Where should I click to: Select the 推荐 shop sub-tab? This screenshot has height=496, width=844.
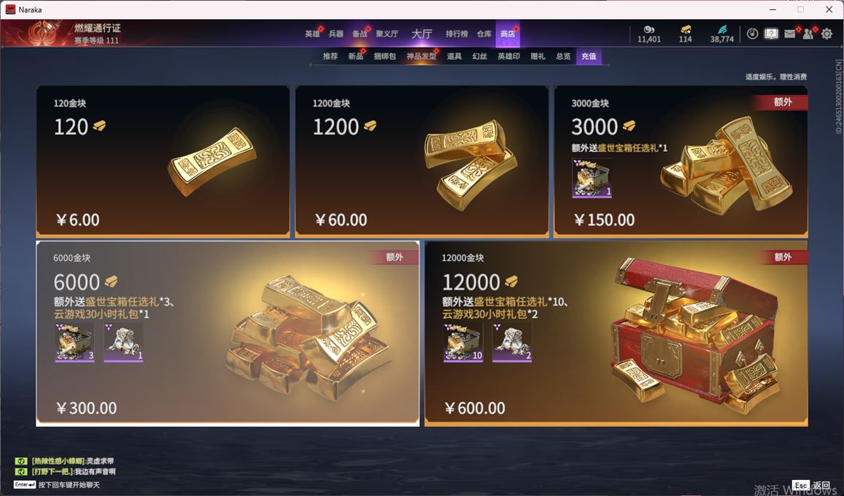[330, 56]
